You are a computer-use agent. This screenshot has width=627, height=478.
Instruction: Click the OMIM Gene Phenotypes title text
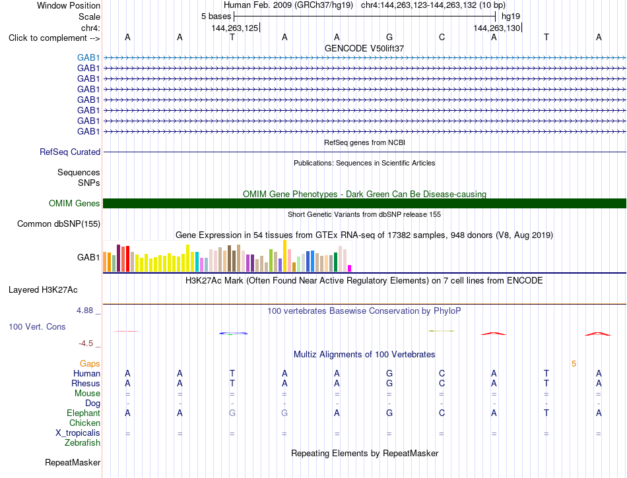(x=364, y=194)
